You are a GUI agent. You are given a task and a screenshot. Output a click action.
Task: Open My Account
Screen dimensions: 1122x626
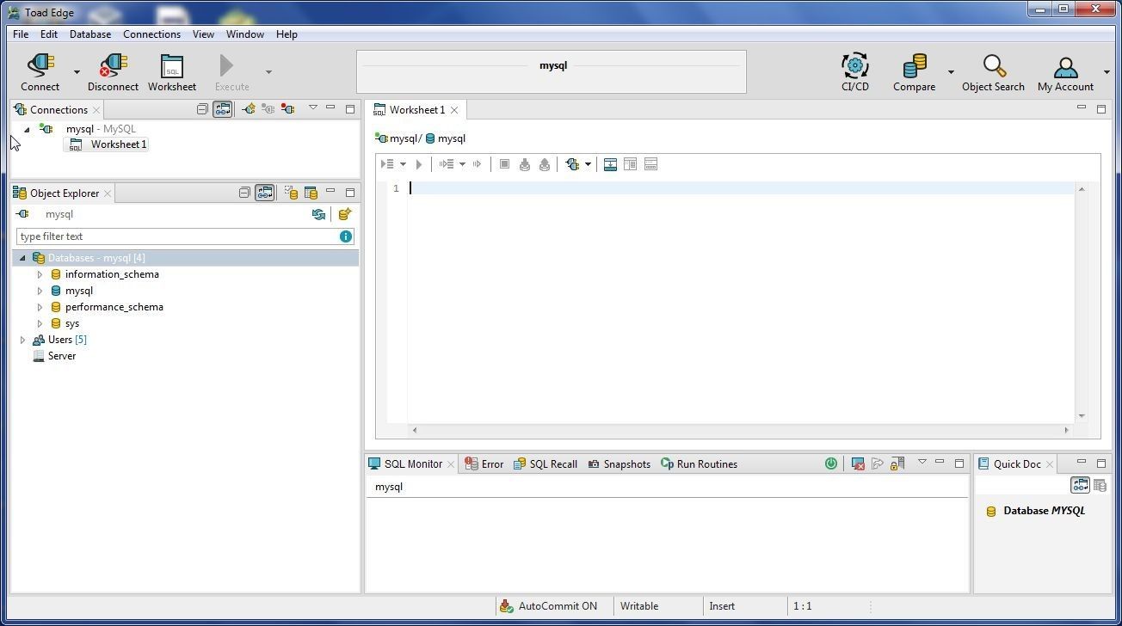[x=1065, y=72]
